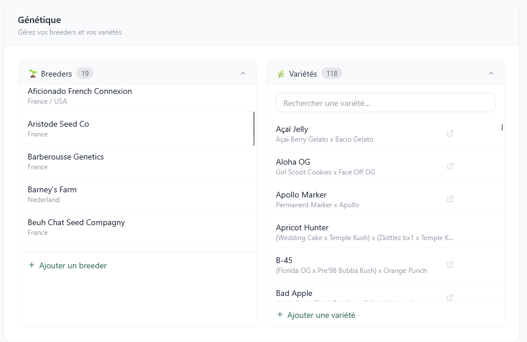The width and height of the screenshot is (527, 342).
Task: Select breeder Aficionado French Connexion
Action: coord(137,96)
